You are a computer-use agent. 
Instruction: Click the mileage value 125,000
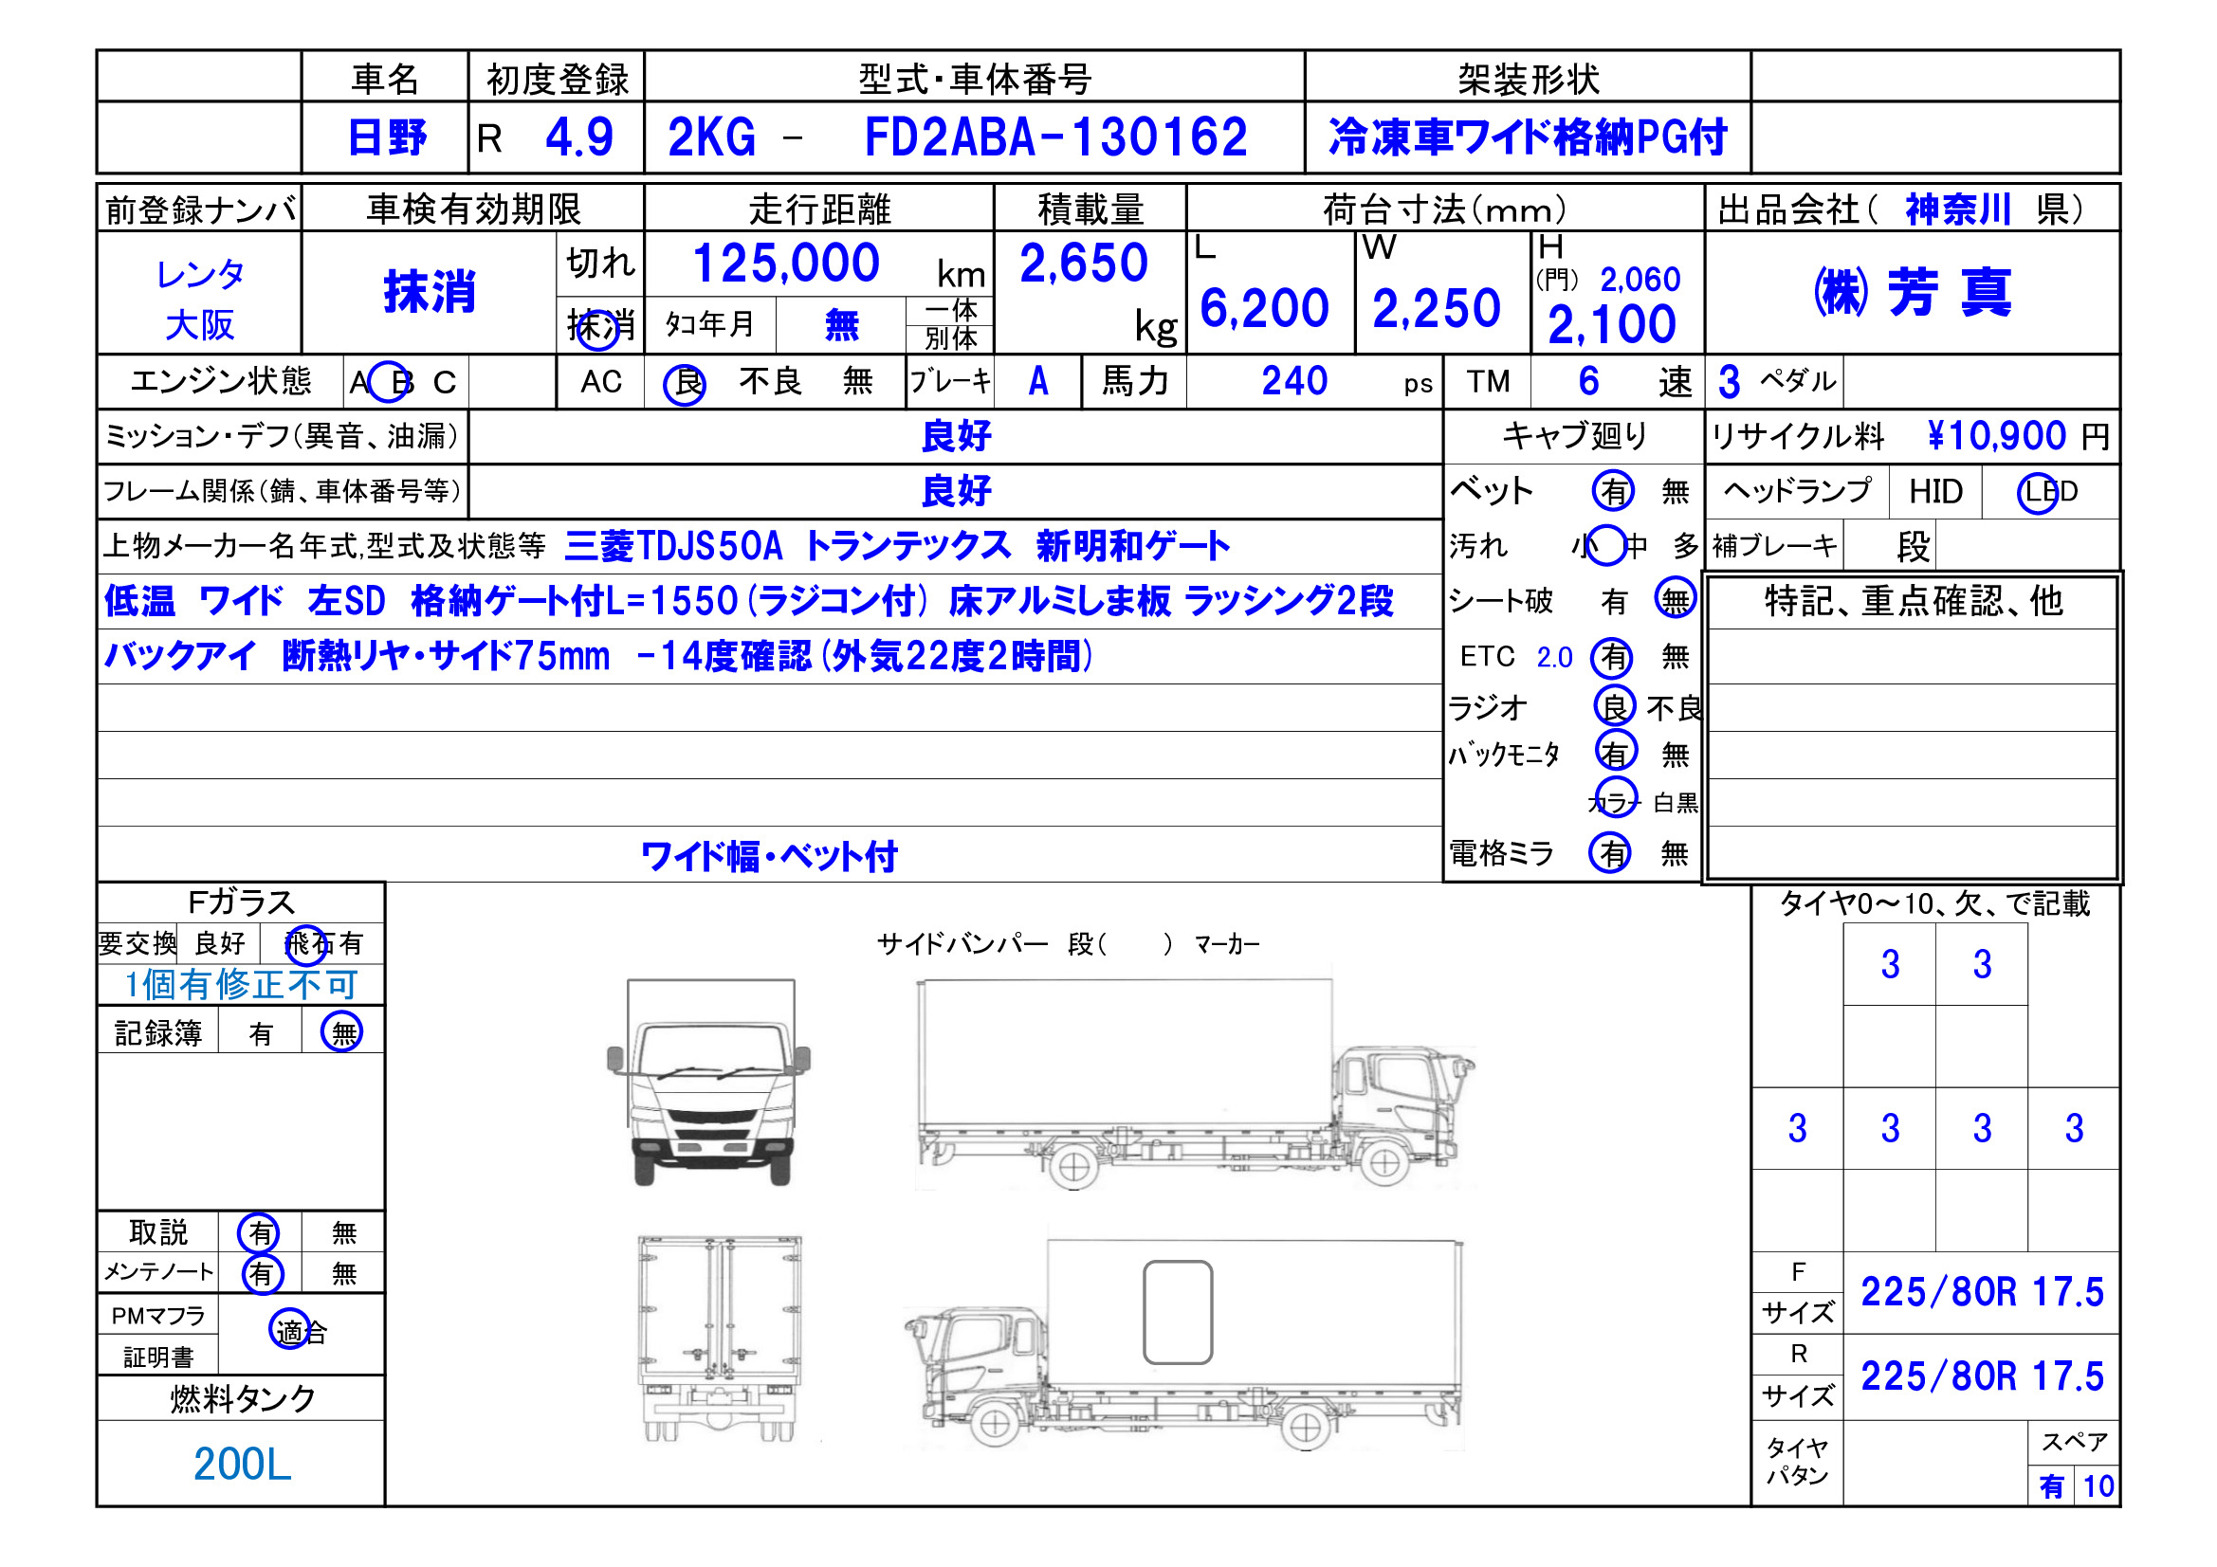click(x=786, y=264)
